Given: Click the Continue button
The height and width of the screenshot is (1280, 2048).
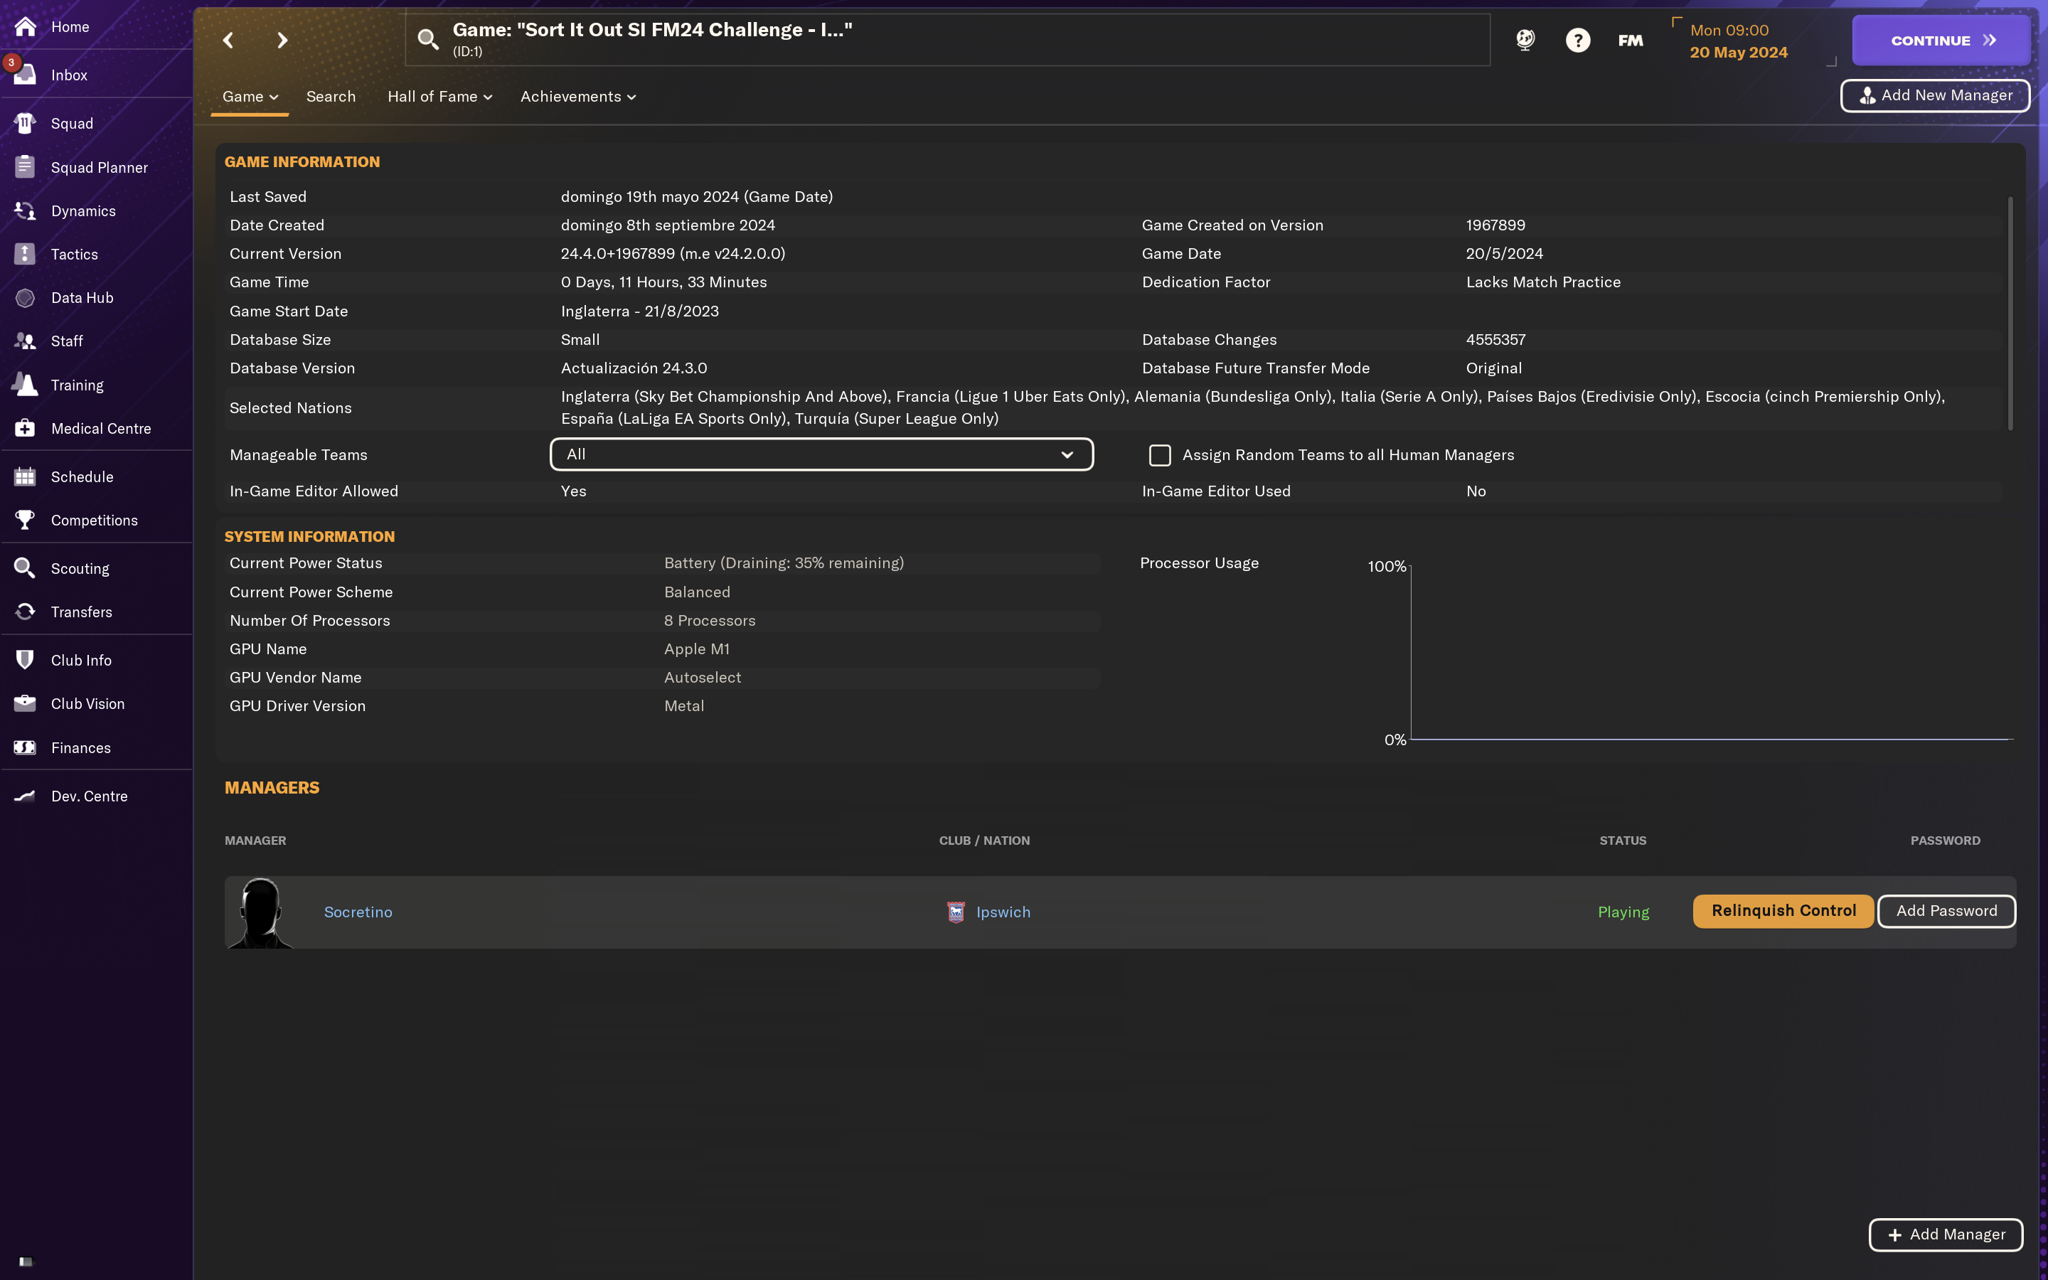Looking at the screenshot, I should tap(1941, 40).
